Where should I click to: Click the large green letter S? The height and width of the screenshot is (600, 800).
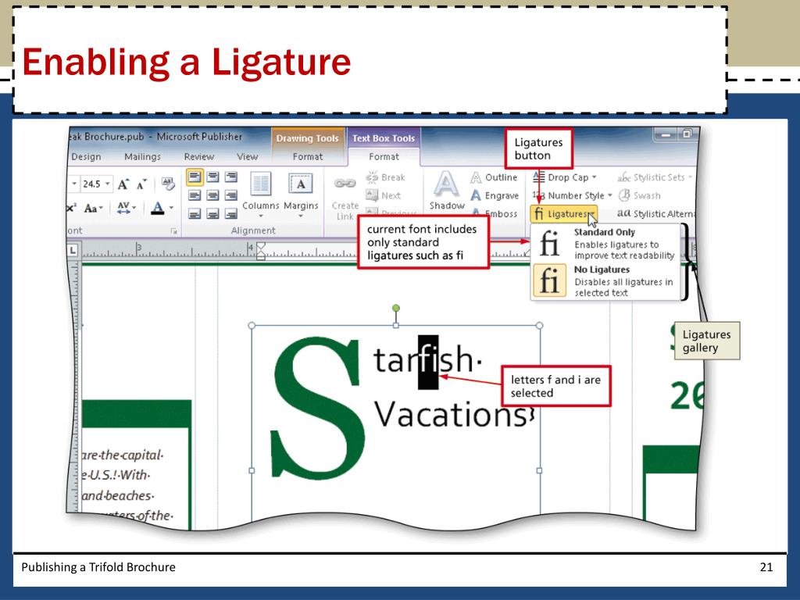(x=317, y=408)
